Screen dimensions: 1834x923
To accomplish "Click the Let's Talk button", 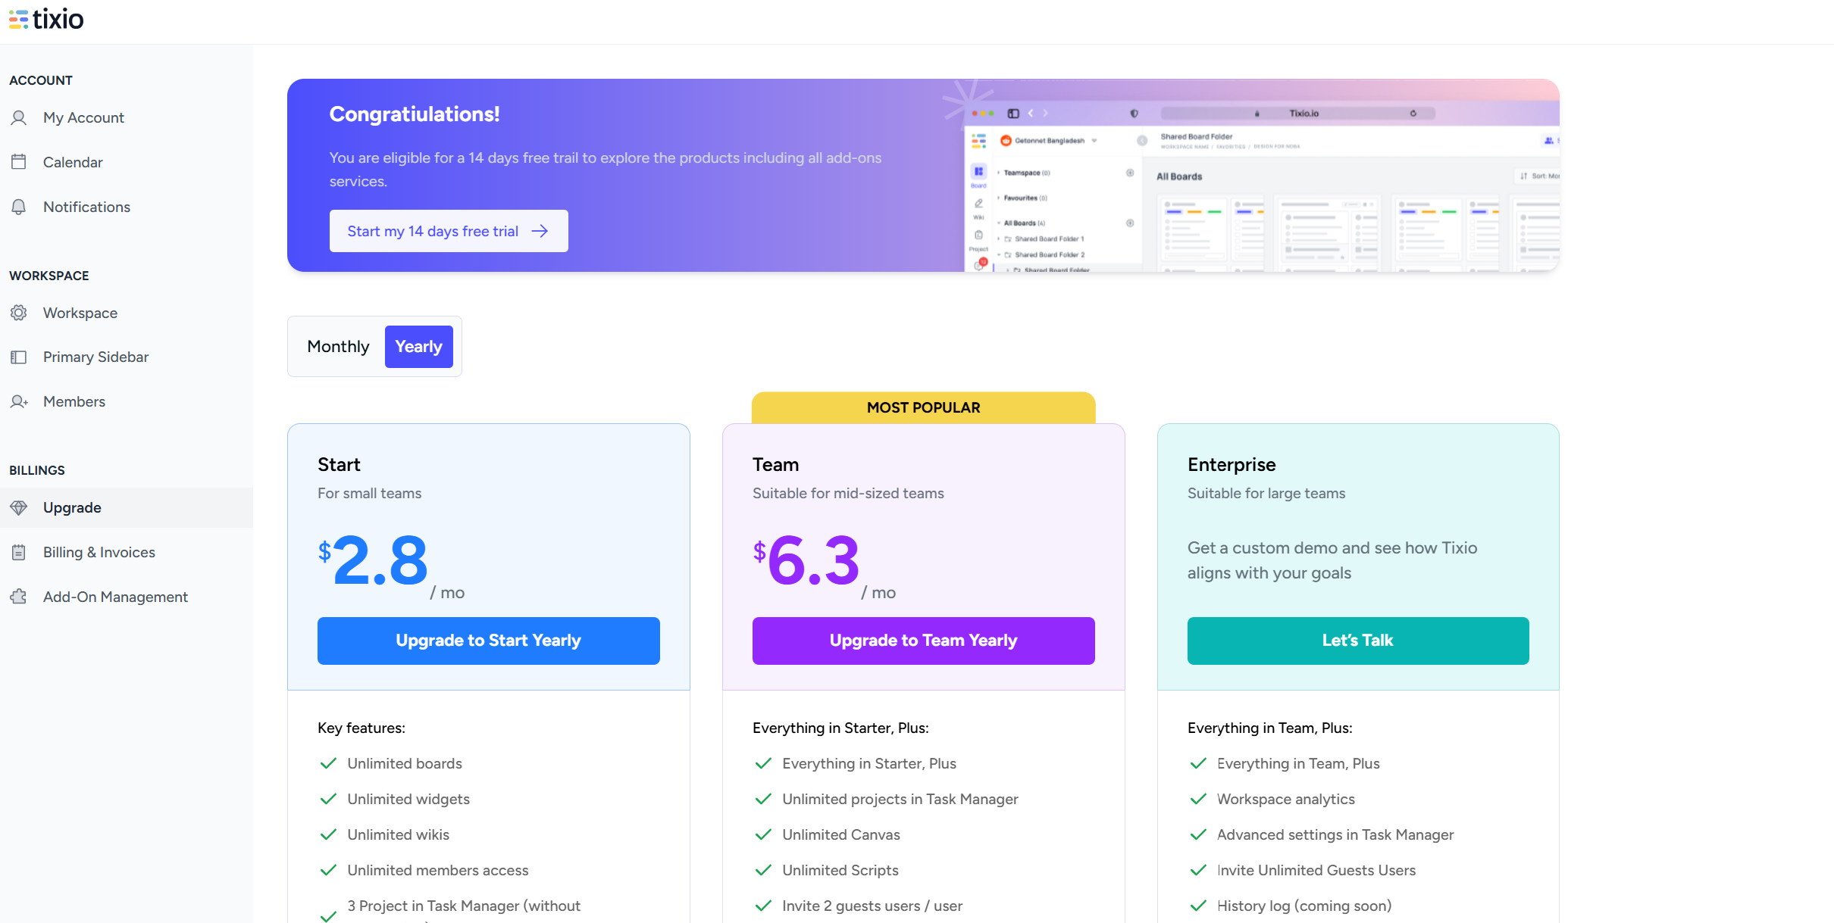I will point(1358,641).
